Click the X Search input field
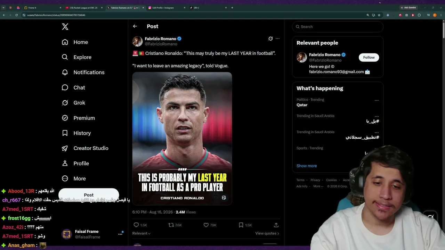The width and height of the screenshot is (445, 250). tap(338, 27)
